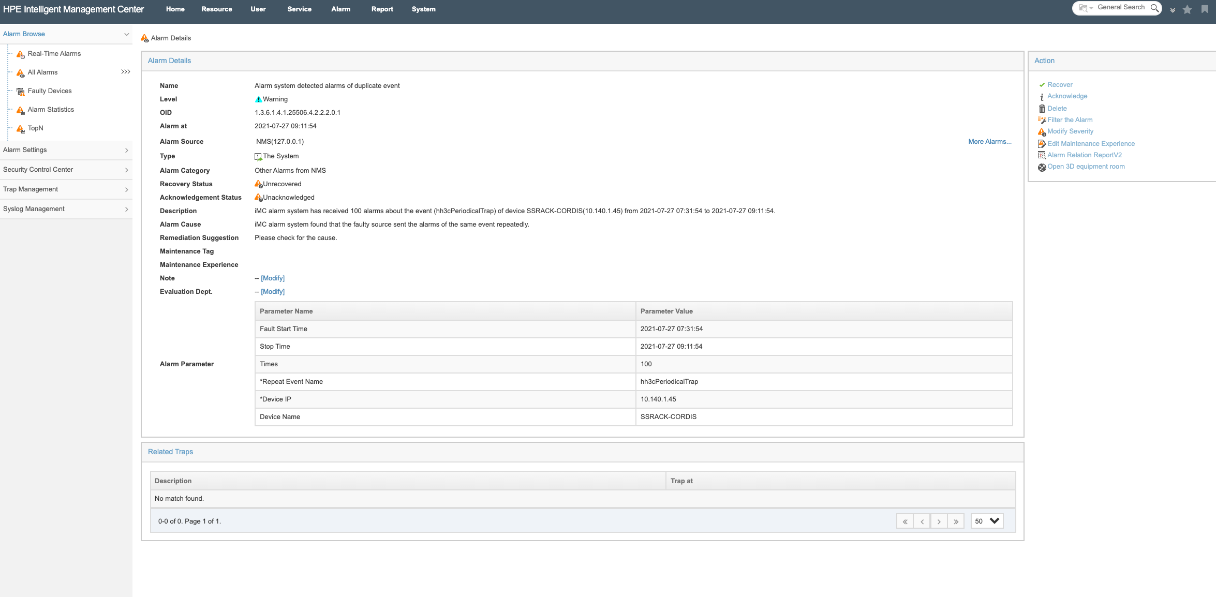
Task: Collapse the Alarm Browse section
Action: click(126, 34)
